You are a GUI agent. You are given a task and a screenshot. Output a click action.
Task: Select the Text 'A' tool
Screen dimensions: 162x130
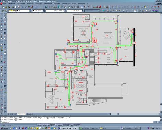tap(2, 62)
